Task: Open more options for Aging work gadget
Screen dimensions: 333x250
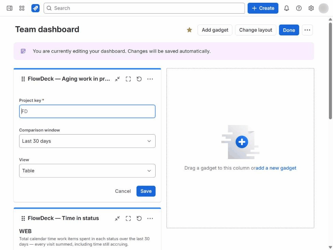Action: point(150,79)
